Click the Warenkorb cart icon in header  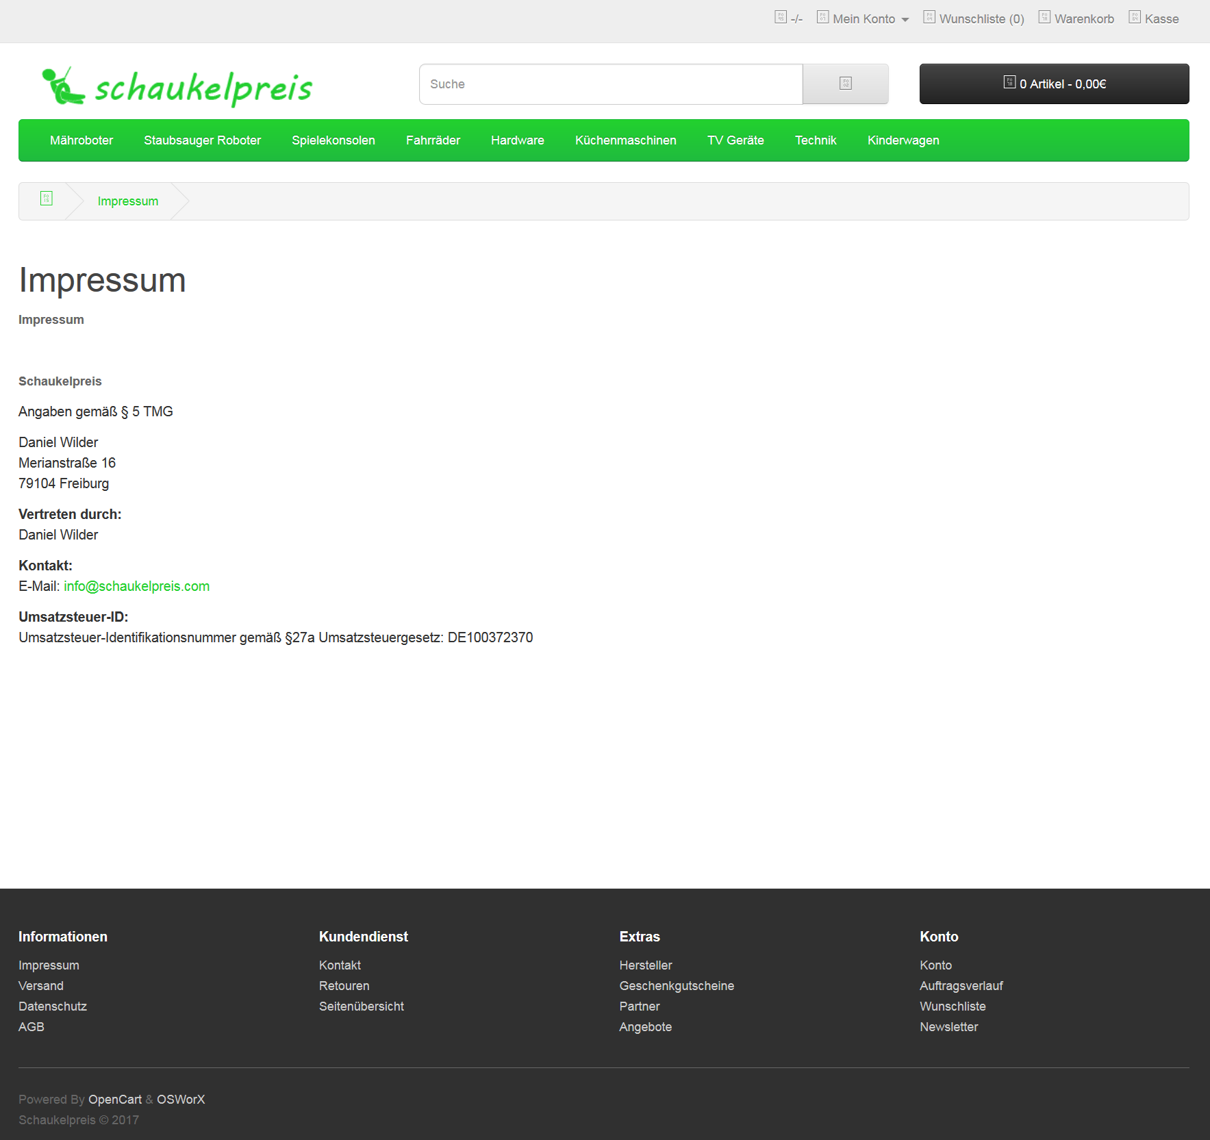coord(1044,18)
